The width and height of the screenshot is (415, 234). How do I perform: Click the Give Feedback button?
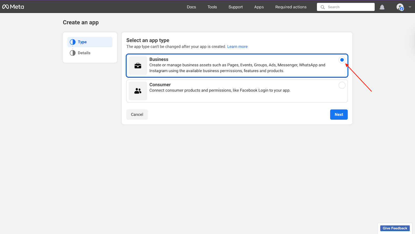[395, 228]
